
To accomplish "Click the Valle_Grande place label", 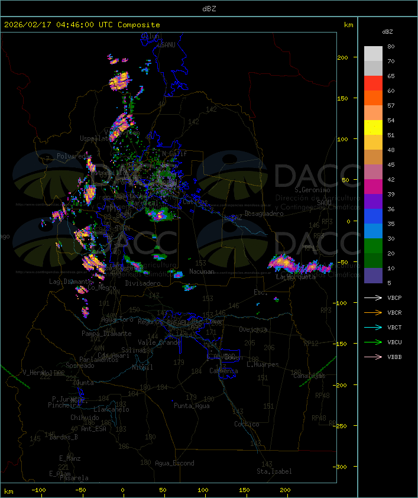I will [x=159, y=342].
